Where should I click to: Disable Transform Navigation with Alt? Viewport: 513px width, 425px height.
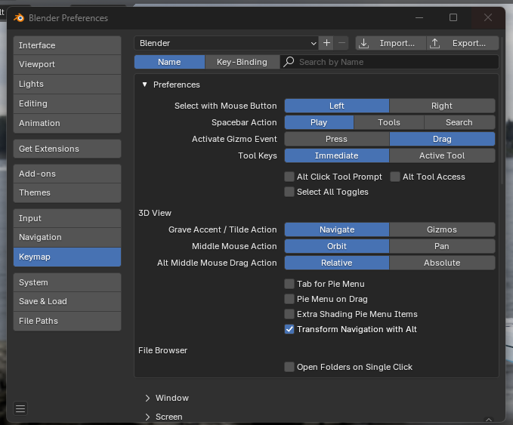(x=289, y=329)
